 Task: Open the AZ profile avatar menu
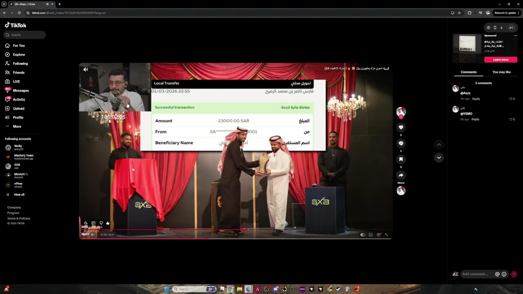coord(511,28)
